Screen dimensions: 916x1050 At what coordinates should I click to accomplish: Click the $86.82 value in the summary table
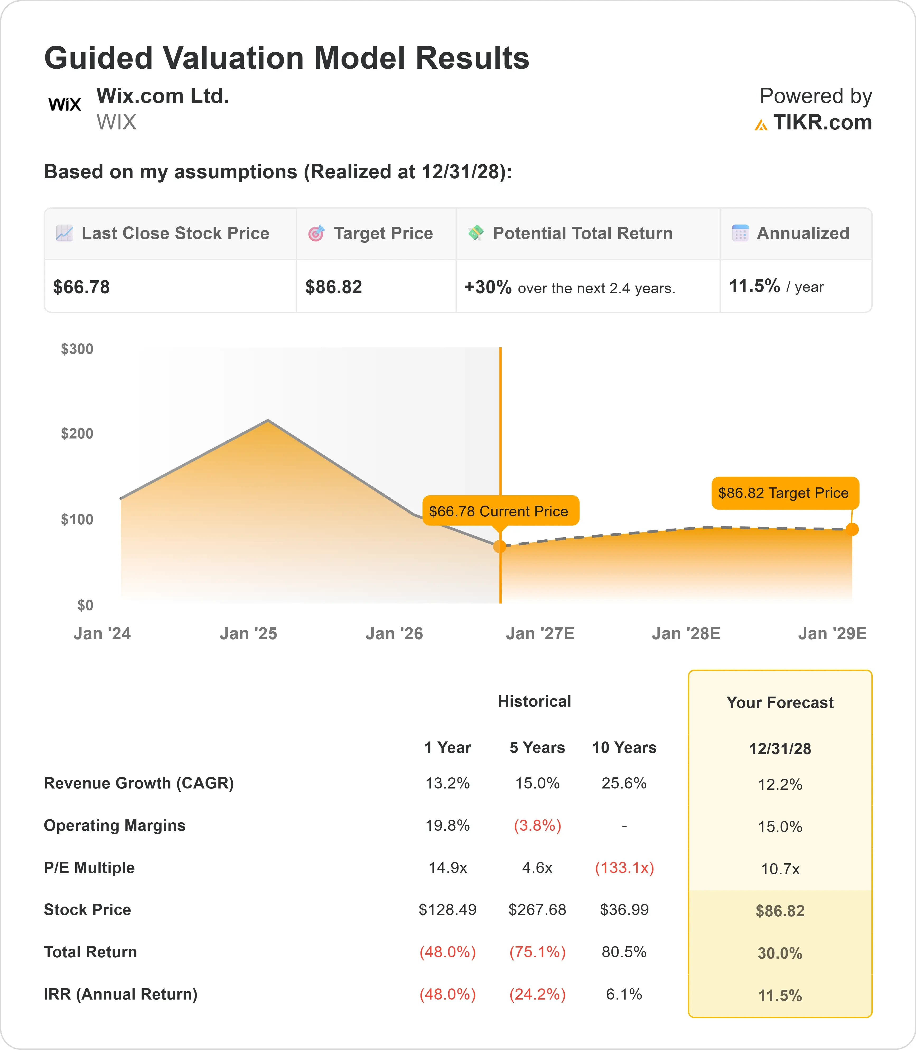pos(334,287)
